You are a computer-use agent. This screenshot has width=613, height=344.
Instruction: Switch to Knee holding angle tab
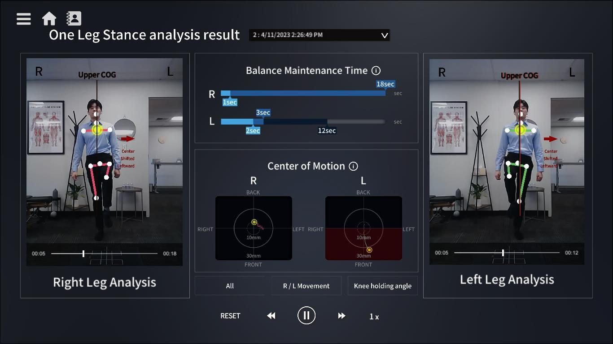[x=383, y=286]
